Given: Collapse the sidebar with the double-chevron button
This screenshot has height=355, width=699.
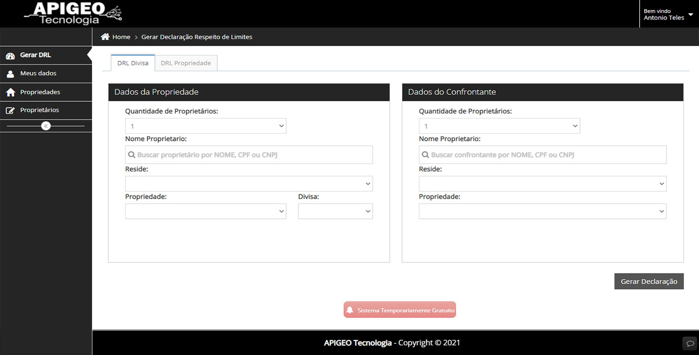Looking at the screenshot, I should pyautogui.click(x=46, y=126).
